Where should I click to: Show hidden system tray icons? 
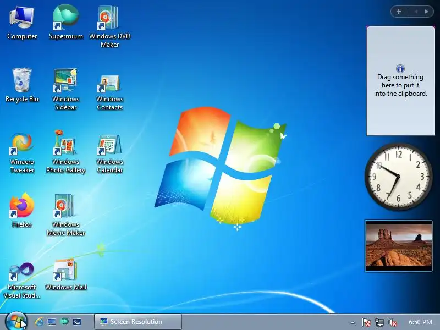[x=353, y=322]
